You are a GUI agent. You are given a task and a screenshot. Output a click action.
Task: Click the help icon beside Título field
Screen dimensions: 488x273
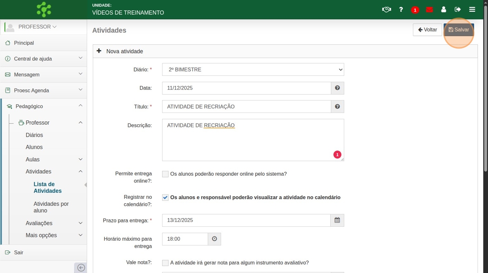click(x=337, y=106)
